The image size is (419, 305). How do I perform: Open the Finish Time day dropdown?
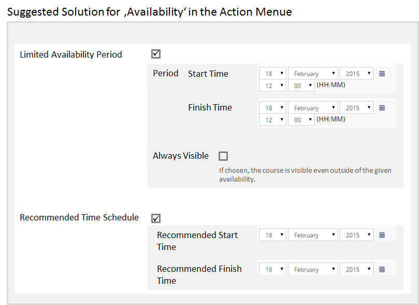point(273,108)
